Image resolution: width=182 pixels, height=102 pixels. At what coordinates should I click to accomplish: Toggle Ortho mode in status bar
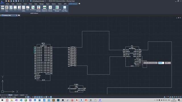pyautogui.click(x=30, y=97)
